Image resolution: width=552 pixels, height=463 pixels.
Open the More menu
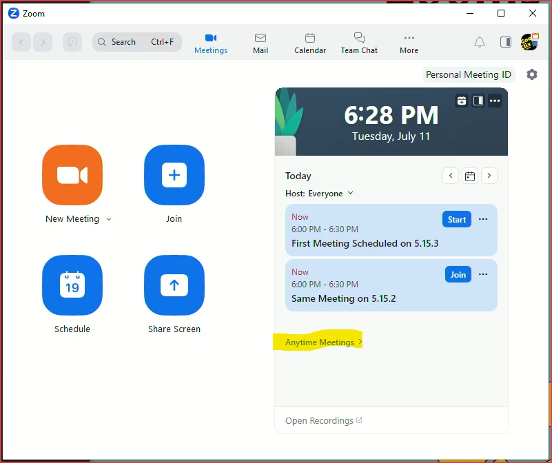click(409, 43)
